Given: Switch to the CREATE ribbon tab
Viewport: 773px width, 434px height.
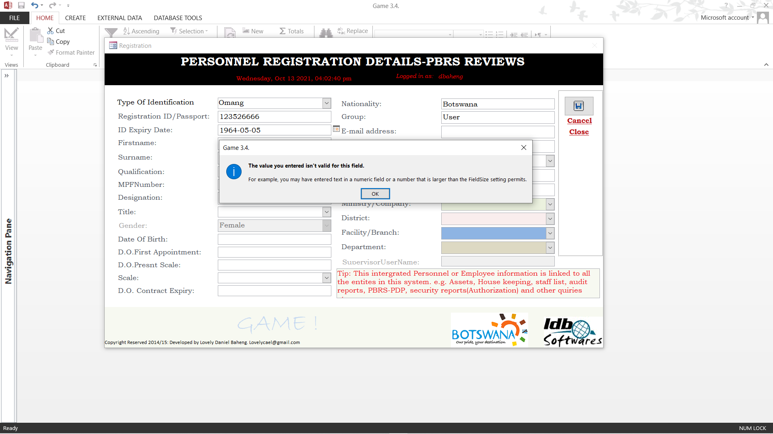Looking at the screenshot, I should click(75, 18).
